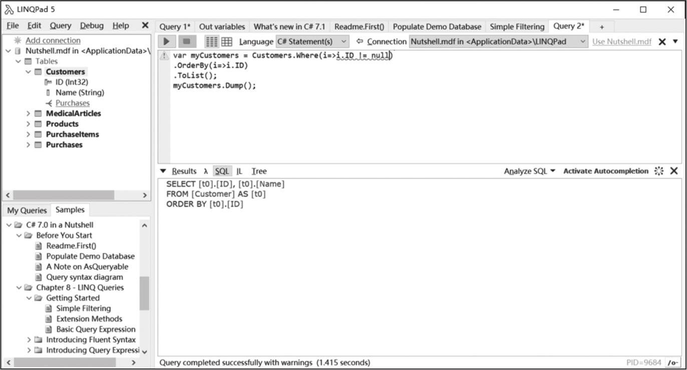Image resolution: width=687 pixels, height=370 pixels.
Task: Click in the code editor area
Action: coord(419,106)
